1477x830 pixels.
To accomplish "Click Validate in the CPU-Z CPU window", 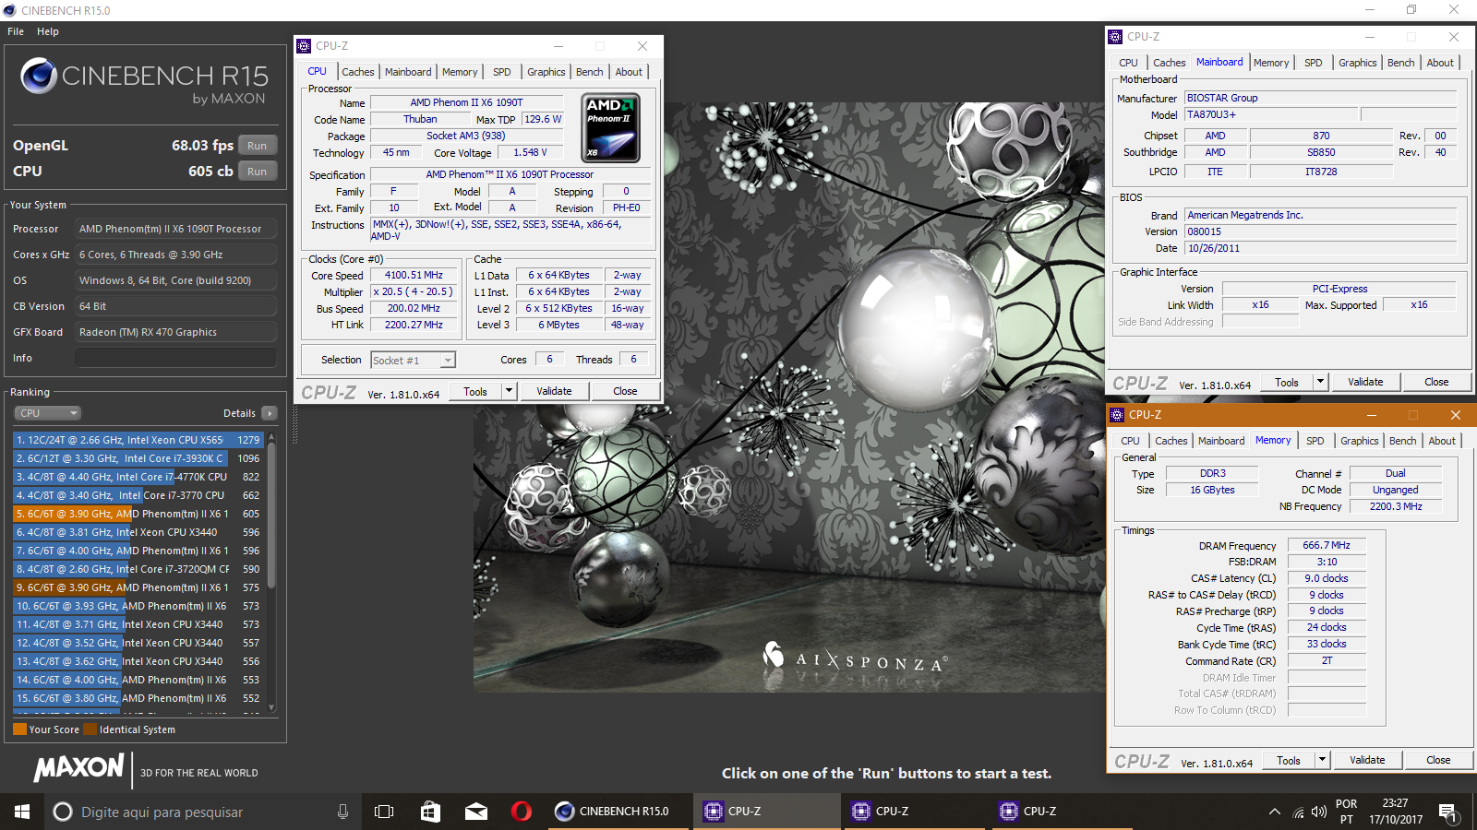I will 554,391.
